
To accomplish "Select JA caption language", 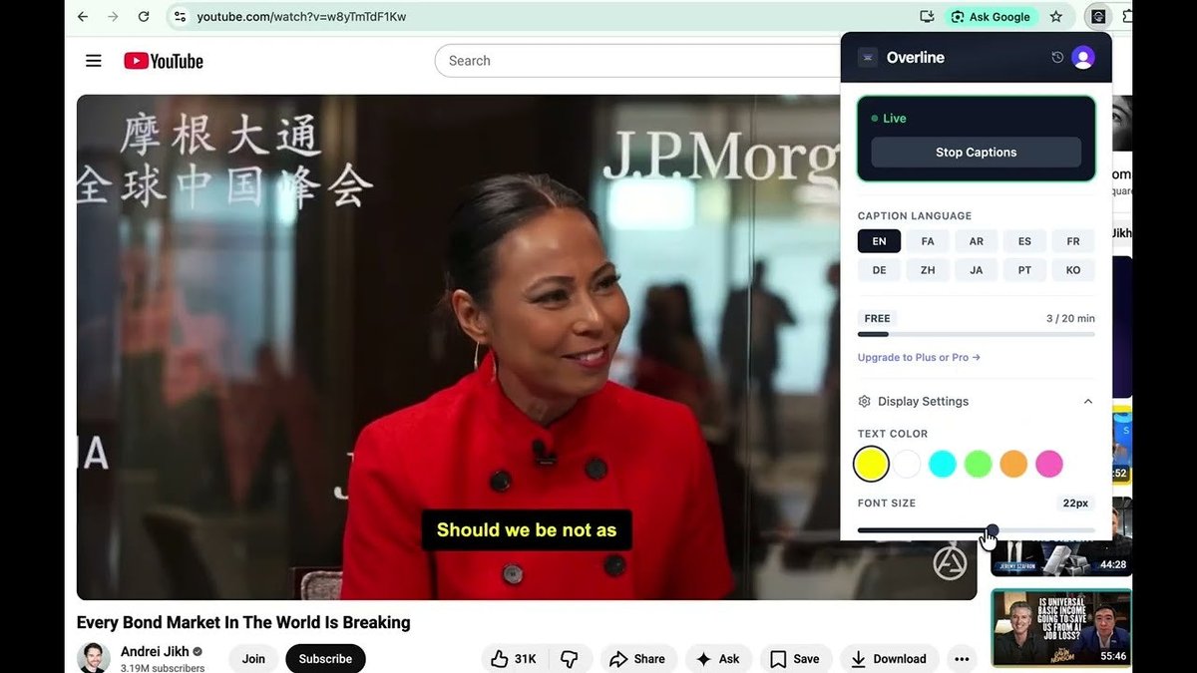I will coord(977,270).
